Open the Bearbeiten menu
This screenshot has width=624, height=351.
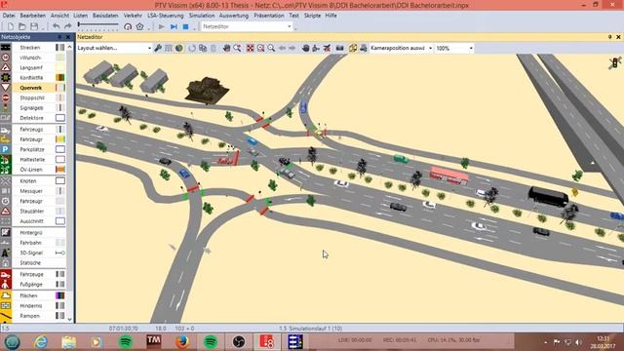tap(32, 16)
